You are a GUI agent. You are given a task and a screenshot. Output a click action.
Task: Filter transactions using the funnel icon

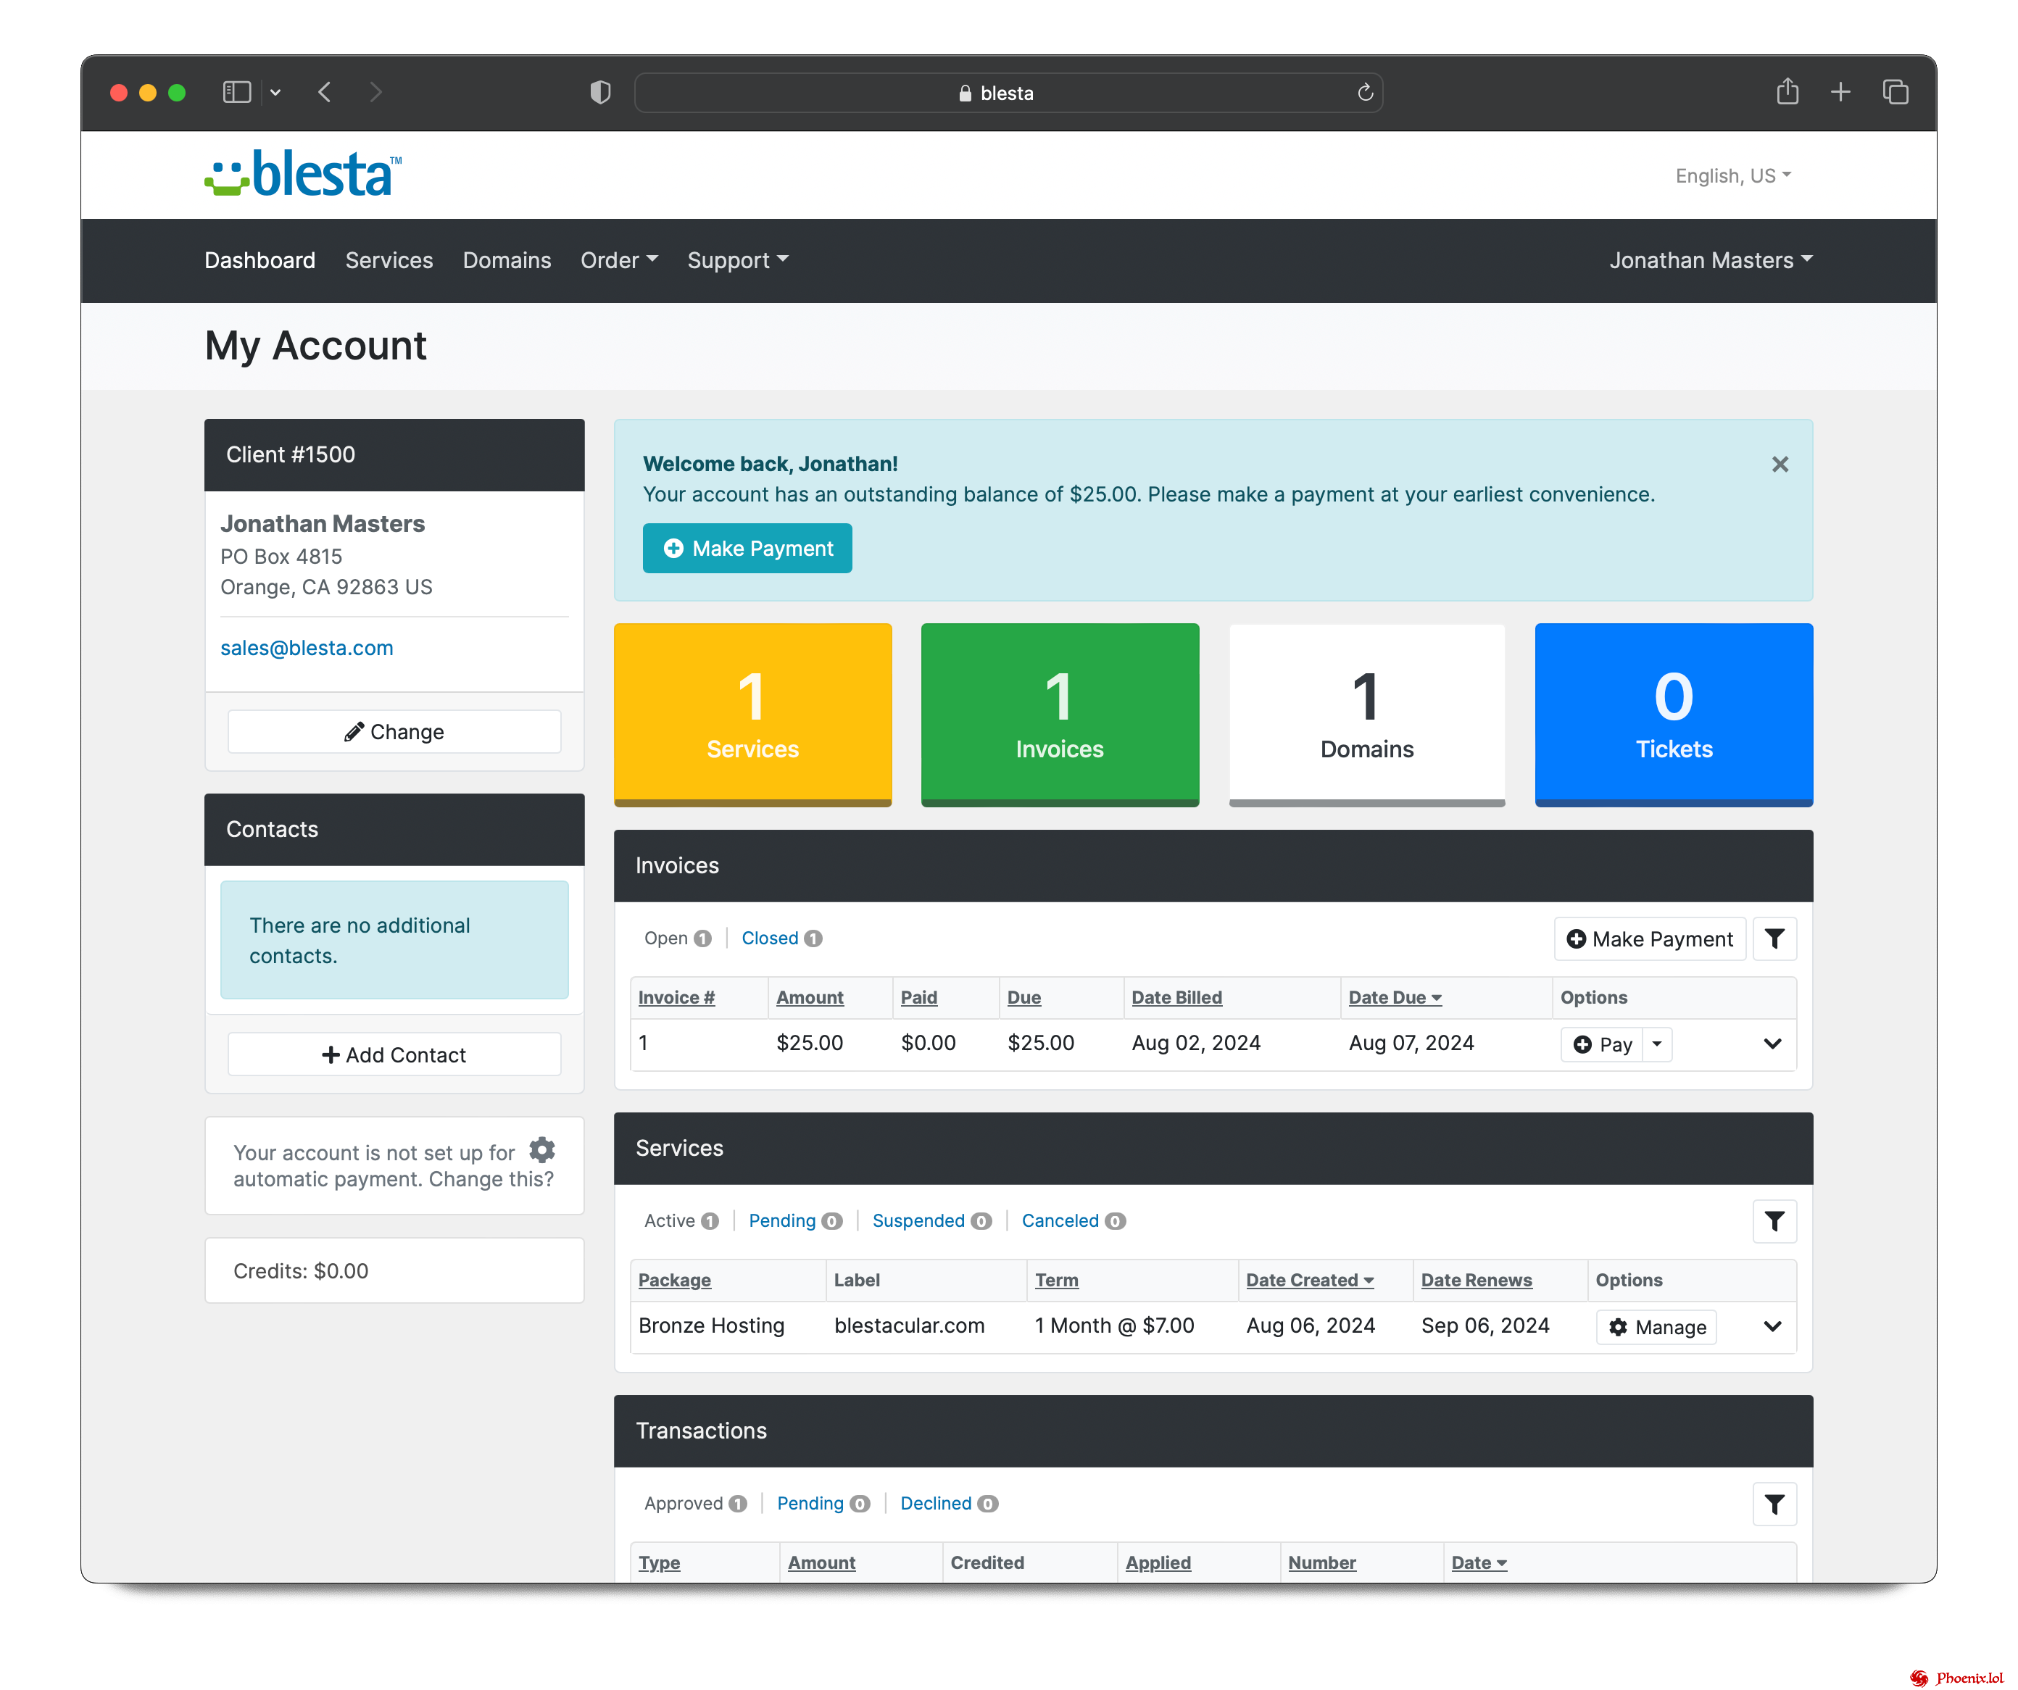click(x=1775, y=1504)
